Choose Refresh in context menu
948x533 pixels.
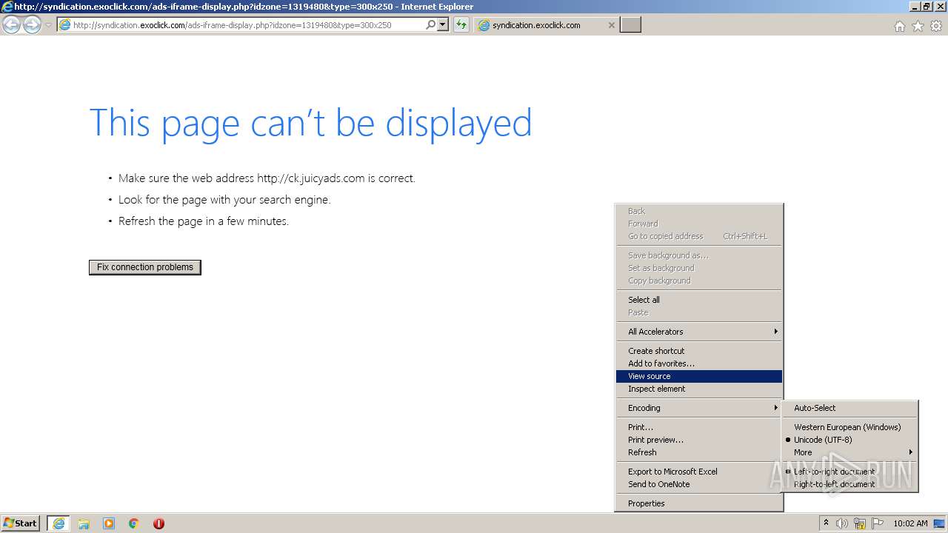[699, 452]
